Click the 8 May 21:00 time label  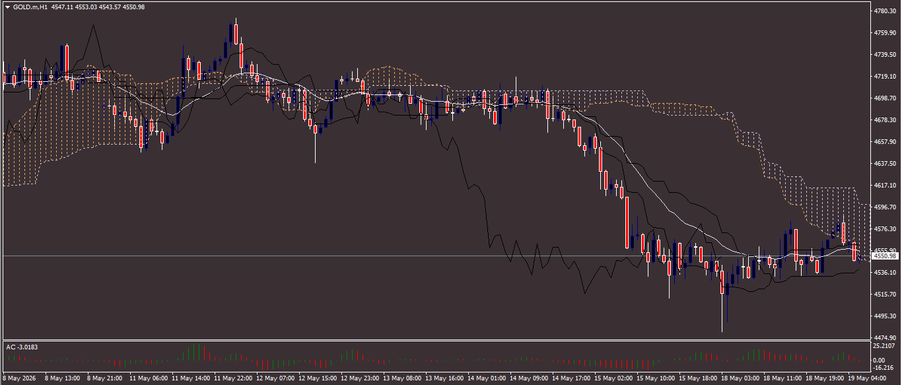pyautogui.click(x=104, y=379)
